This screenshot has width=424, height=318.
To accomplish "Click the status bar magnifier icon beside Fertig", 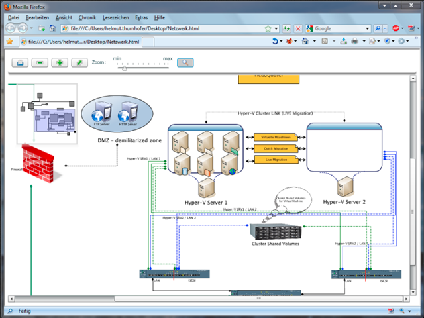I will pyautogui.click(x=10, y=311).
